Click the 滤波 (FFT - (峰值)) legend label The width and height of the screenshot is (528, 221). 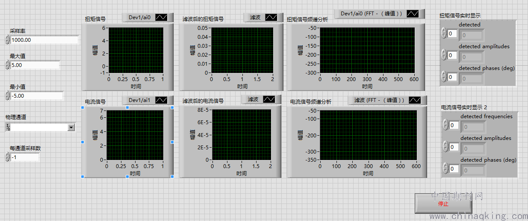(x=379, y=100)
